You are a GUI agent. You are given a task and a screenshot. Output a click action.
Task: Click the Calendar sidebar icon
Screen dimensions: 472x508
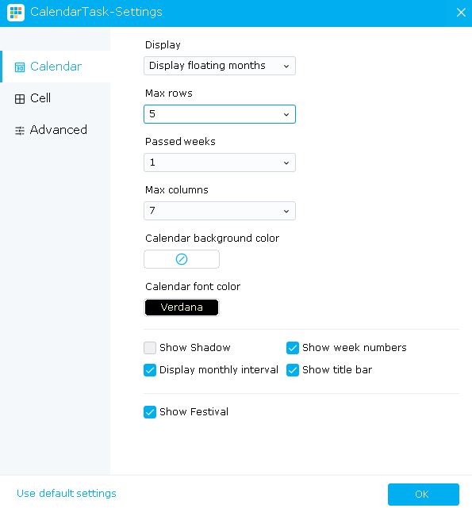pos(20,67)
